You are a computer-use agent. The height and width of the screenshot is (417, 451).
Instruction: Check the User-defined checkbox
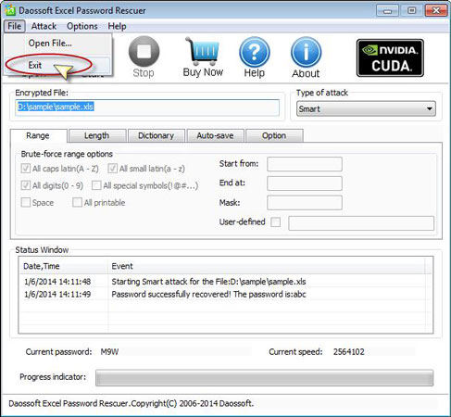pyautogui.click(x=275, y=221)
